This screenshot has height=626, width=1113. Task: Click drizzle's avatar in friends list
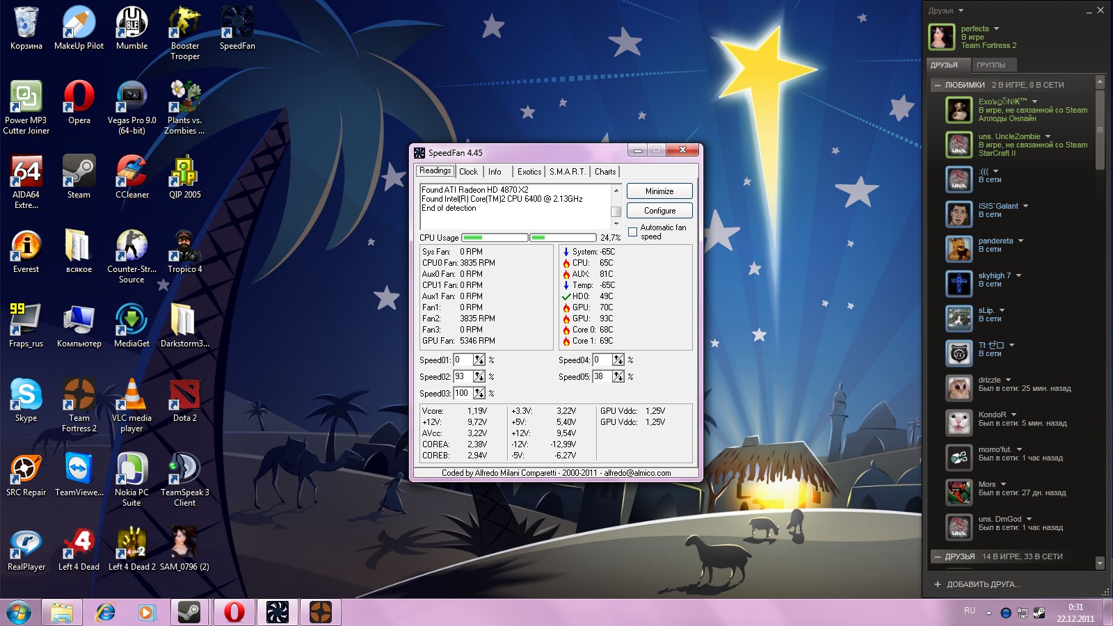coord(959,387)
